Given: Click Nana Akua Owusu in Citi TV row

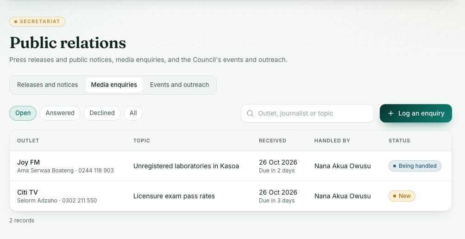Looking at the screenshot, I should coord(343,196).
